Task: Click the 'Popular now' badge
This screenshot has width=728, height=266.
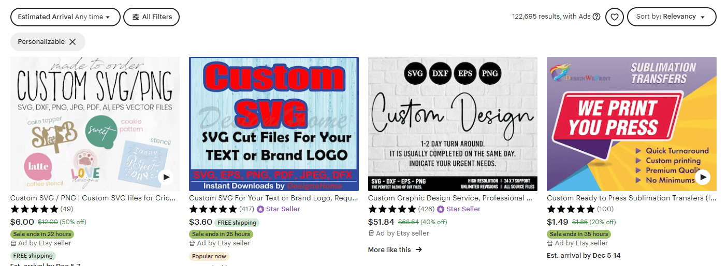Action: click(x=209, y=256)
